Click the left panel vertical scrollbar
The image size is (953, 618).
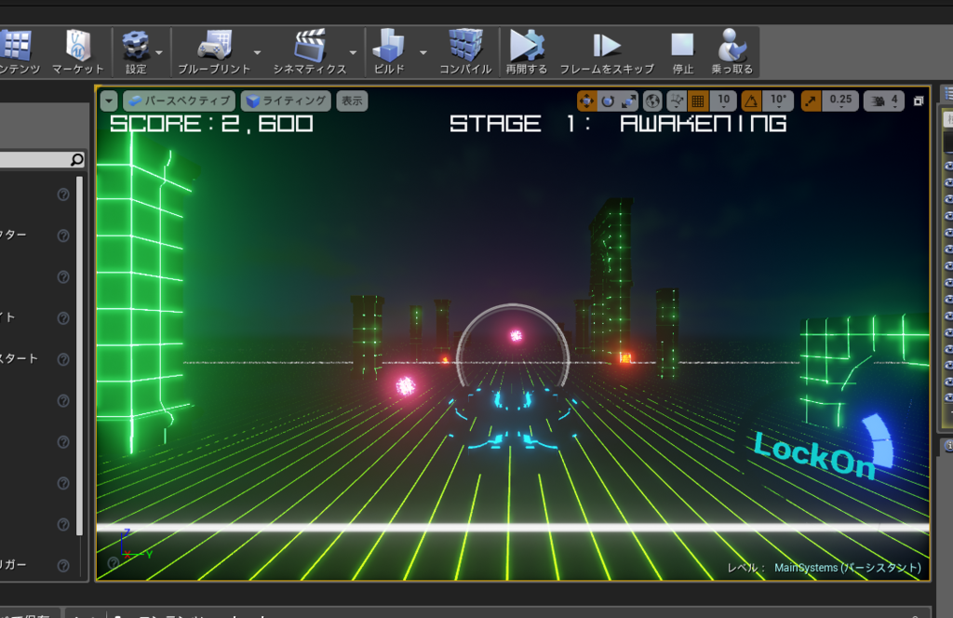click(x=79, y=356)
